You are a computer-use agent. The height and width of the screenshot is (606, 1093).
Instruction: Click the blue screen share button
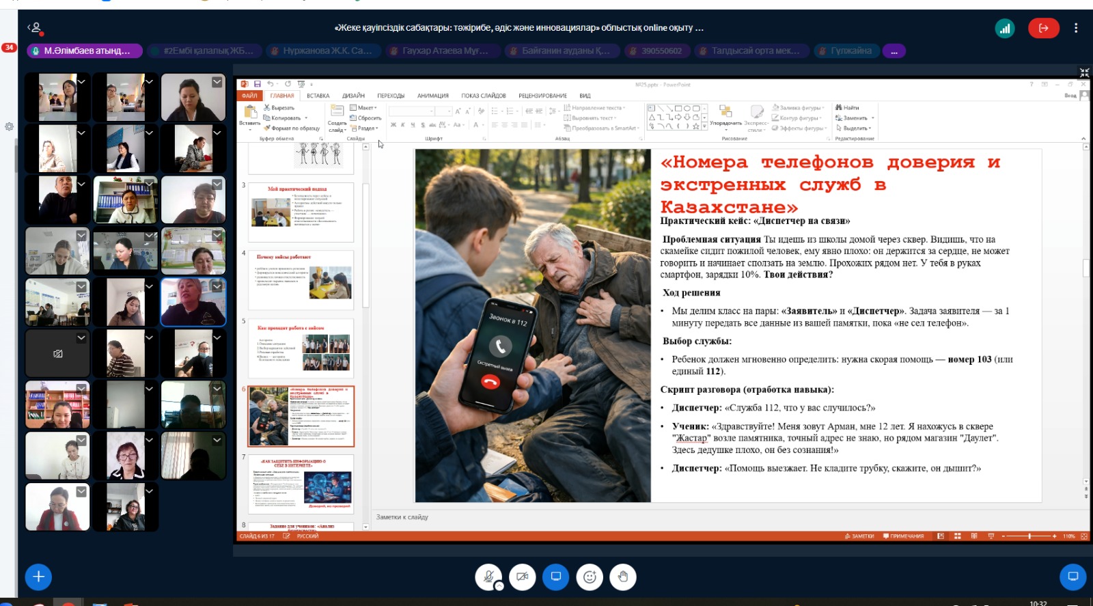pyautogui.click(x=556, y=577)
